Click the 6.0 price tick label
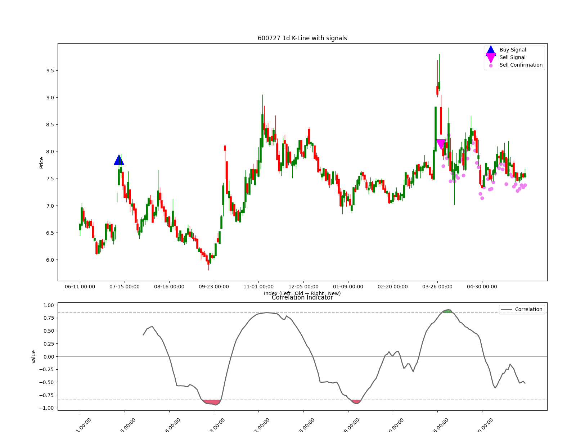The width and height of the screenshot is (576, 432). click(x=50, y=260)
